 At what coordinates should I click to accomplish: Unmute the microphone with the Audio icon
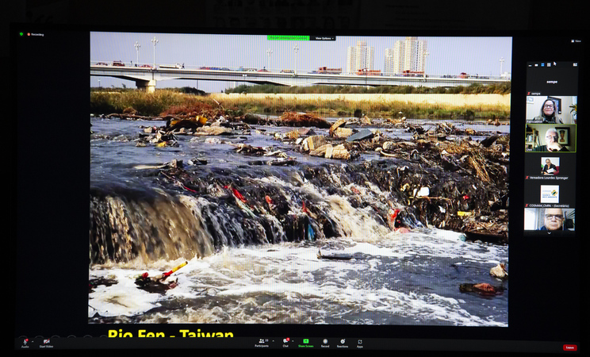(25, 343)
